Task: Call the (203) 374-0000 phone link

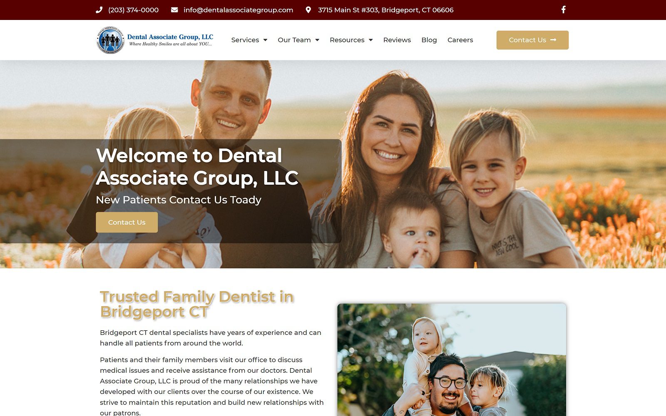Action: click(x=133, y=10)
